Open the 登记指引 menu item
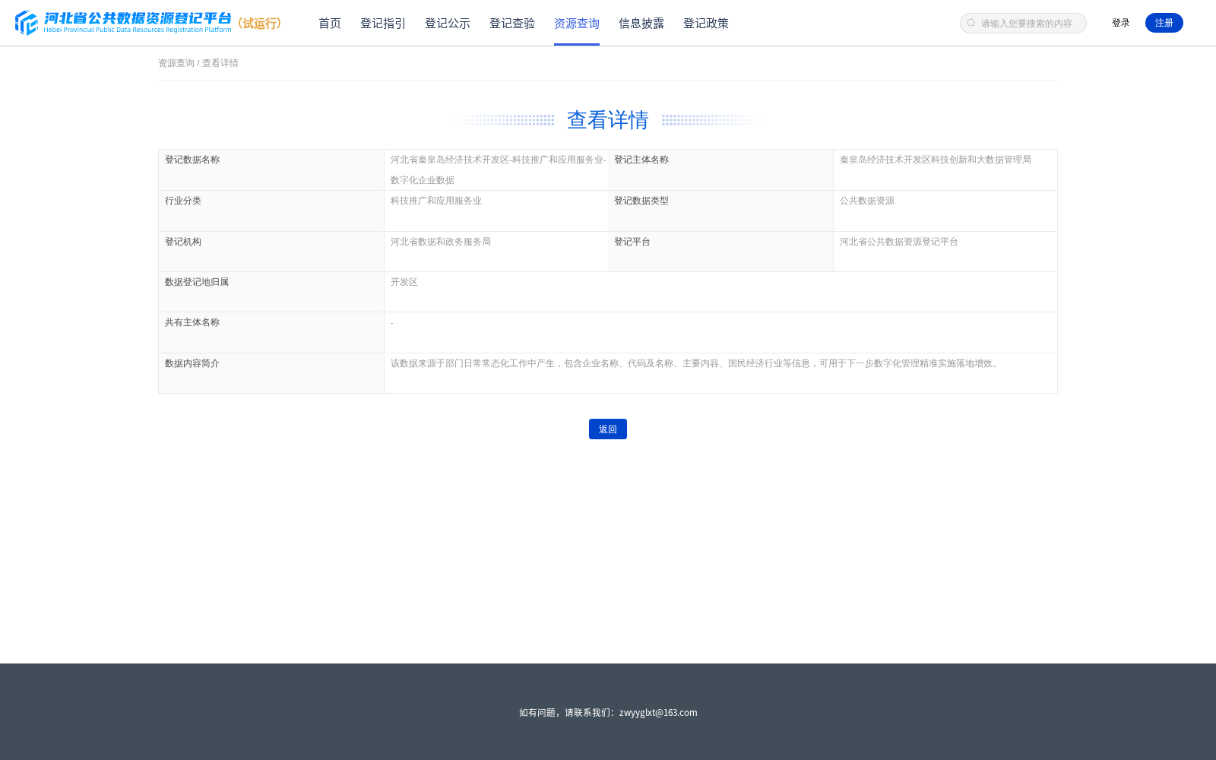 click(x=383, y=24)
